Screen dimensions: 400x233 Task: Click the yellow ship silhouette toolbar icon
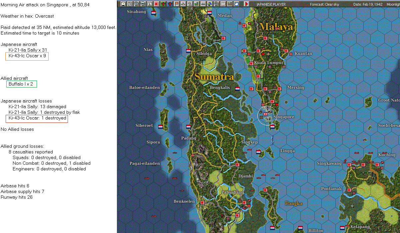[183, 4]
